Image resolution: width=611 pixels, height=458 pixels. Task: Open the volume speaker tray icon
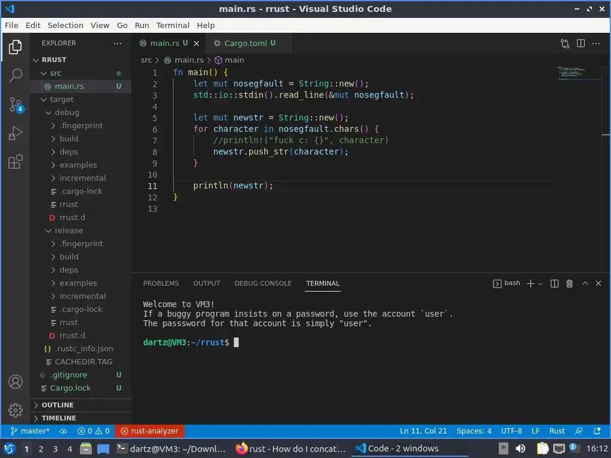[x=520, y=448]
